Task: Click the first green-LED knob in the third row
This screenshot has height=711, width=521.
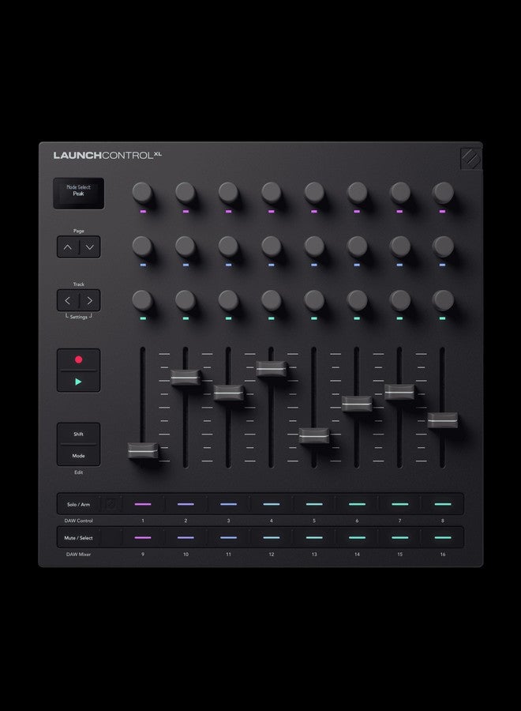Action: [x=142, y=299]
